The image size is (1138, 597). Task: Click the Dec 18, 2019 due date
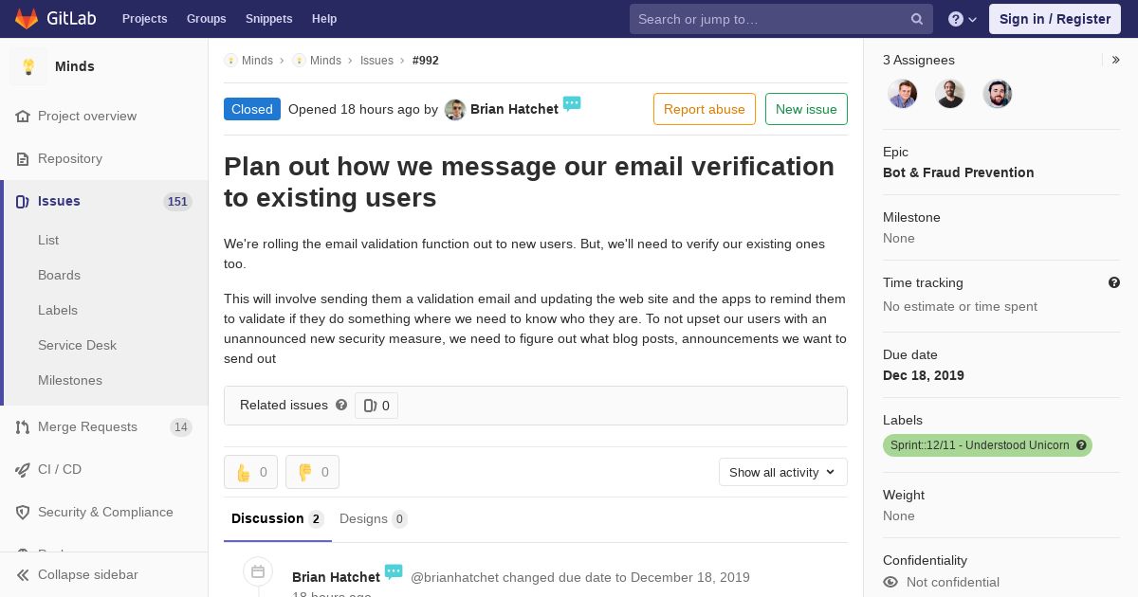pyautogui.click(x=924, y=375)
